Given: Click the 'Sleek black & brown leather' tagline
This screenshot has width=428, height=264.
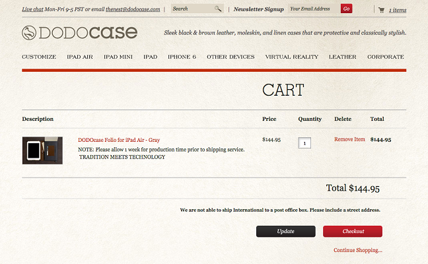Looking at the screenshot, I should [x=285, y=33].
